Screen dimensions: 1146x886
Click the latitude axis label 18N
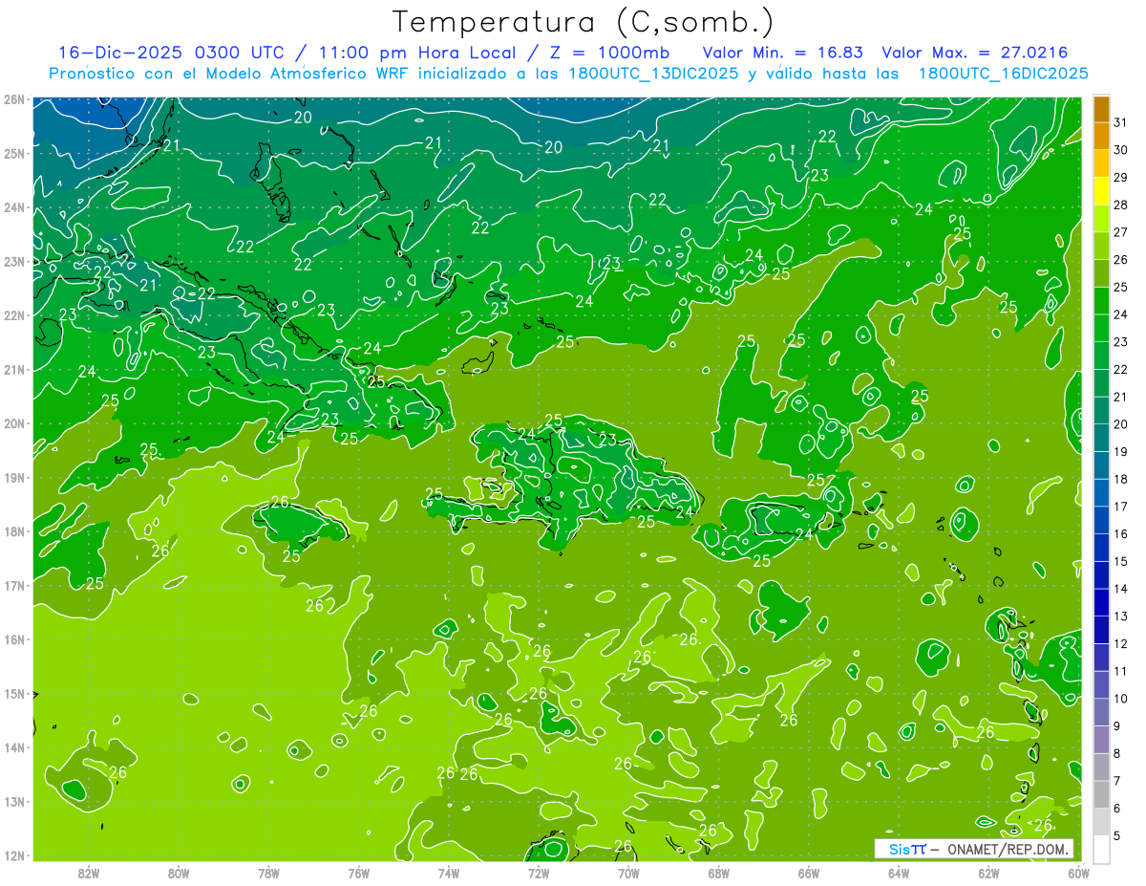(x=14, y=531)
